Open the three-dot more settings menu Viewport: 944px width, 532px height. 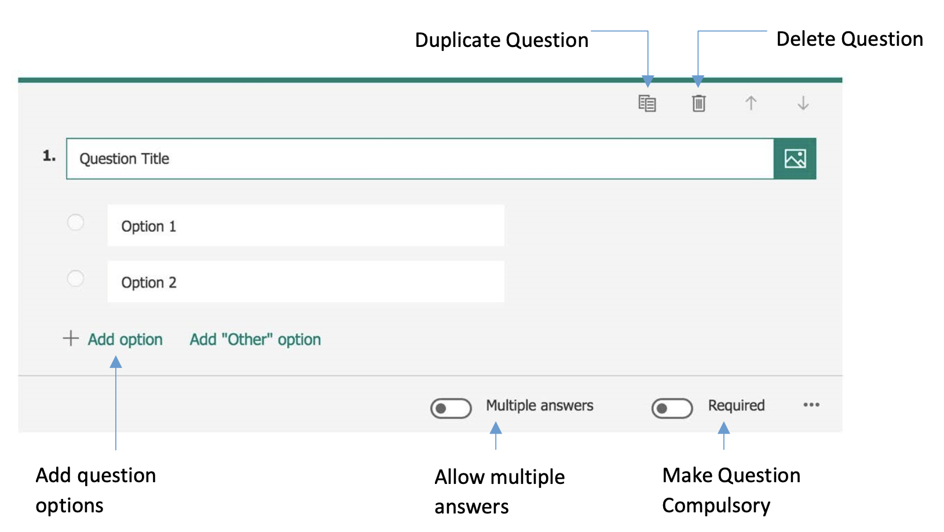(x=811, y=405)
